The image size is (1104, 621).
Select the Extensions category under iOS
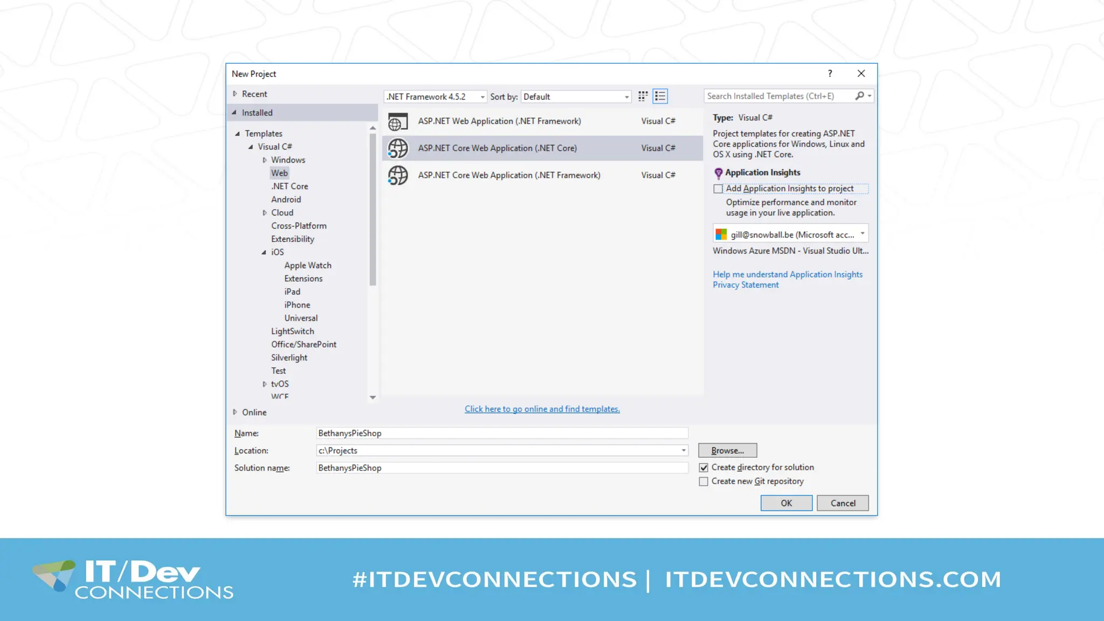pyautogui.click(x=303, y=279)
